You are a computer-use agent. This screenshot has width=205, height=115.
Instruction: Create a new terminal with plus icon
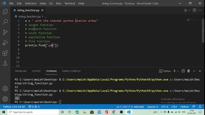[x=174, y=71]
